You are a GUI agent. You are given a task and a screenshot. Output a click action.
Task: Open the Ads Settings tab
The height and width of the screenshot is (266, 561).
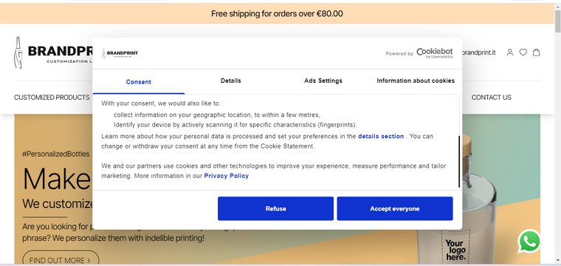323,81
